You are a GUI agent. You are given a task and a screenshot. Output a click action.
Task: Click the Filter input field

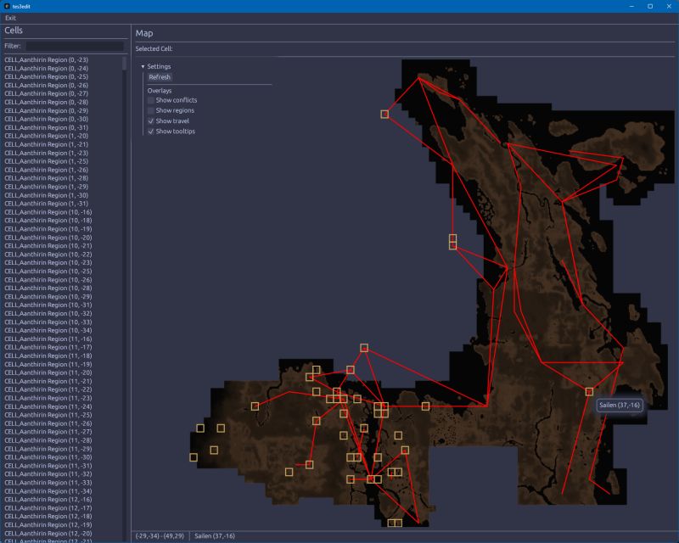point(75,46)
